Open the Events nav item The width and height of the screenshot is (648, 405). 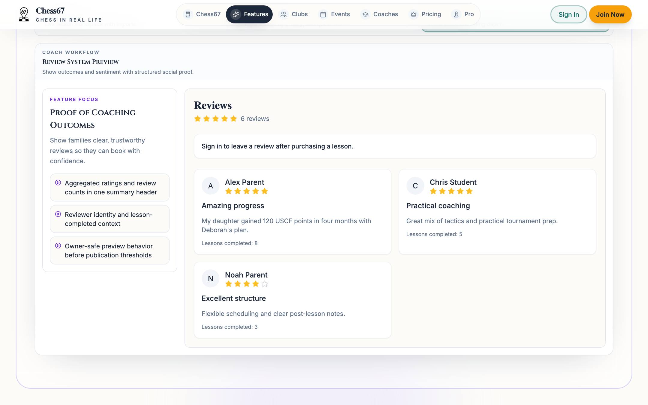tap(335, 14)
